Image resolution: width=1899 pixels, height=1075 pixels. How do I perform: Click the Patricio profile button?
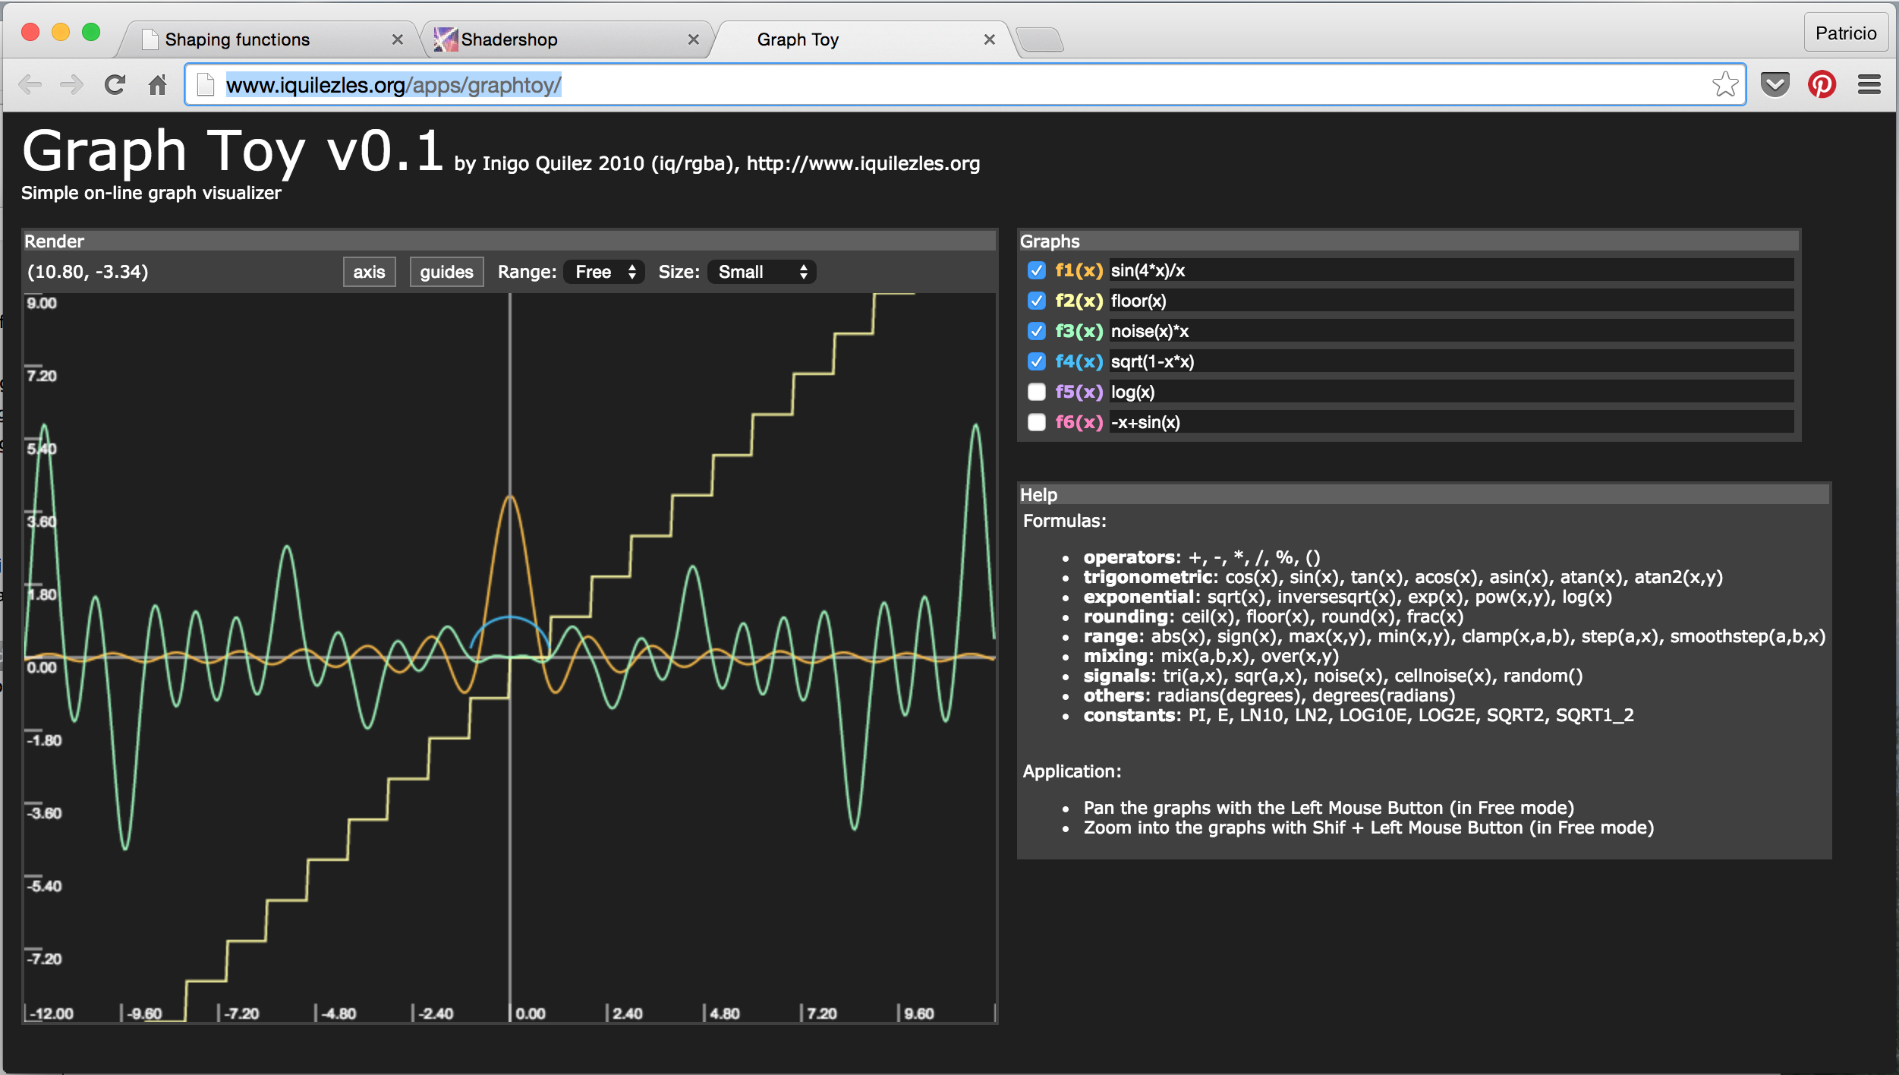[x=1845, y=33]
